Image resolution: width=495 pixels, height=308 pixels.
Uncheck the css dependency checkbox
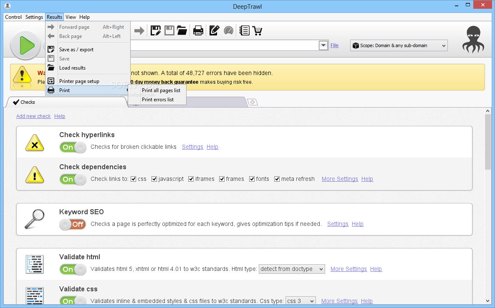(x=133, y=179)
